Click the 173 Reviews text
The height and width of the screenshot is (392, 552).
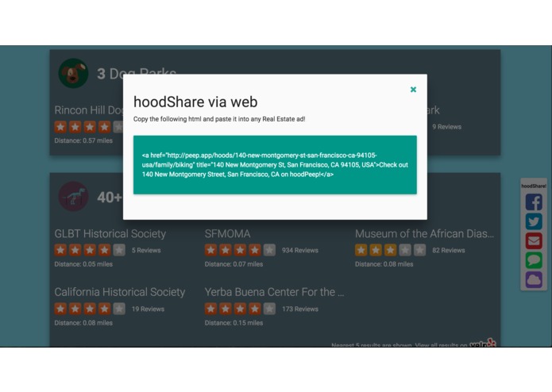pyautogui.click(x=300, y=309)
